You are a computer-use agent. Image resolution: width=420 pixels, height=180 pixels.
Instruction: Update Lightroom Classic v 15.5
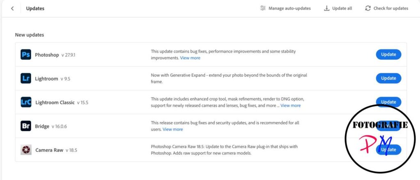coord(388,102)
